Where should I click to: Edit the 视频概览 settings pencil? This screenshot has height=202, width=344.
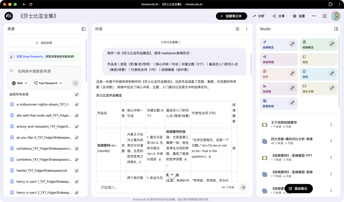(332, 44)
